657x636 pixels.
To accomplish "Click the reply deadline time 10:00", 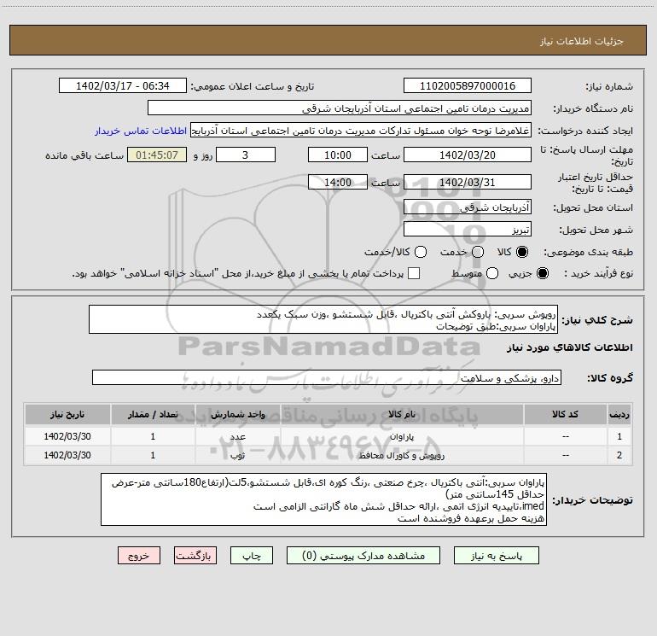I will point(338,155).
